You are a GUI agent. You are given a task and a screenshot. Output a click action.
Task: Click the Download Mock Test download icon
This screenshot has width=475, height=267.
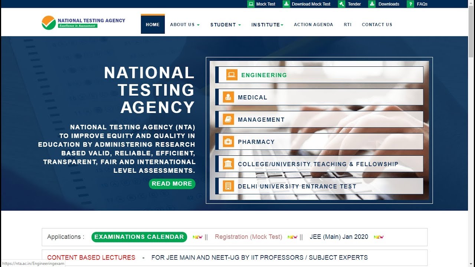(x=286, y=4)
